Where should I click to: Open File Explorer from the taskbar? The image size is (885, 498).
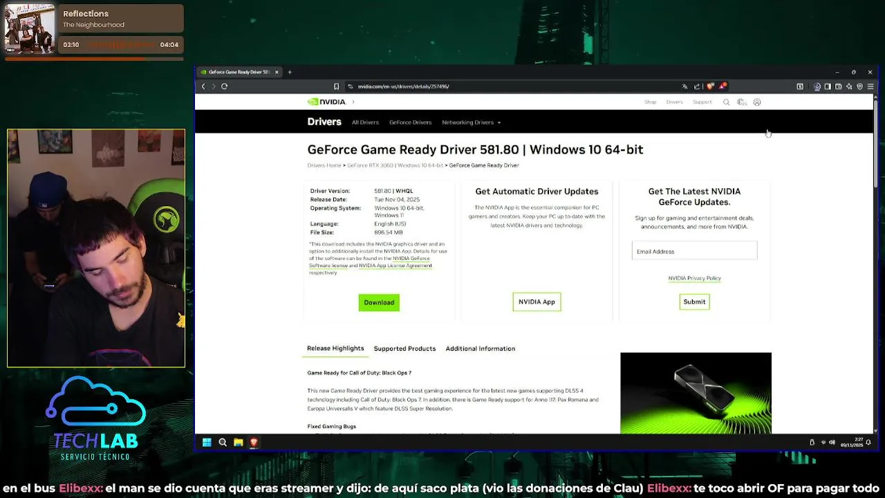[x=239, y=443]
